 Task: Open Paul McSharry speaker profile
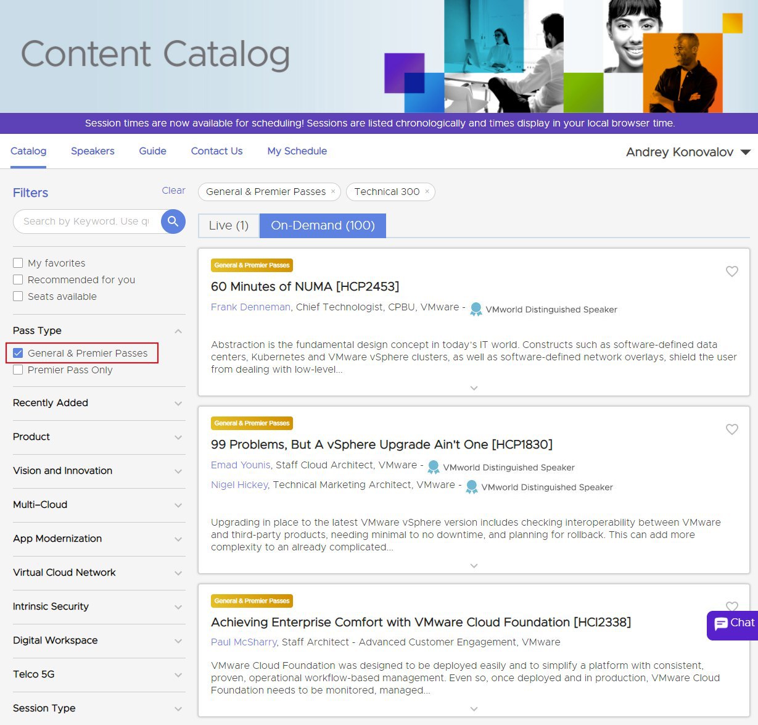coord(244,642)
